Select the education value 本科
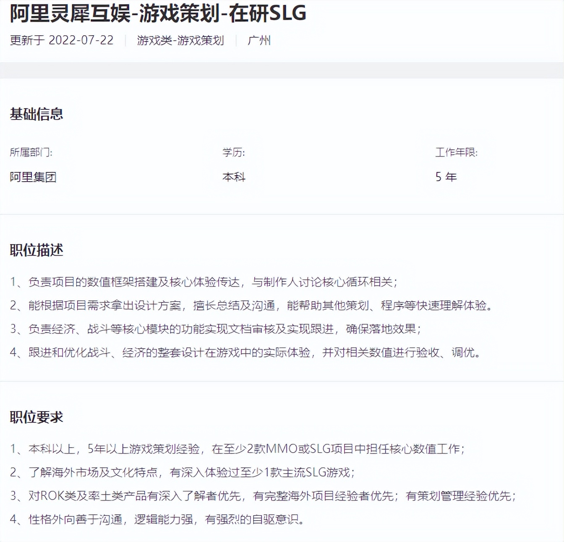The image size is (564, 542). point(234,177)
